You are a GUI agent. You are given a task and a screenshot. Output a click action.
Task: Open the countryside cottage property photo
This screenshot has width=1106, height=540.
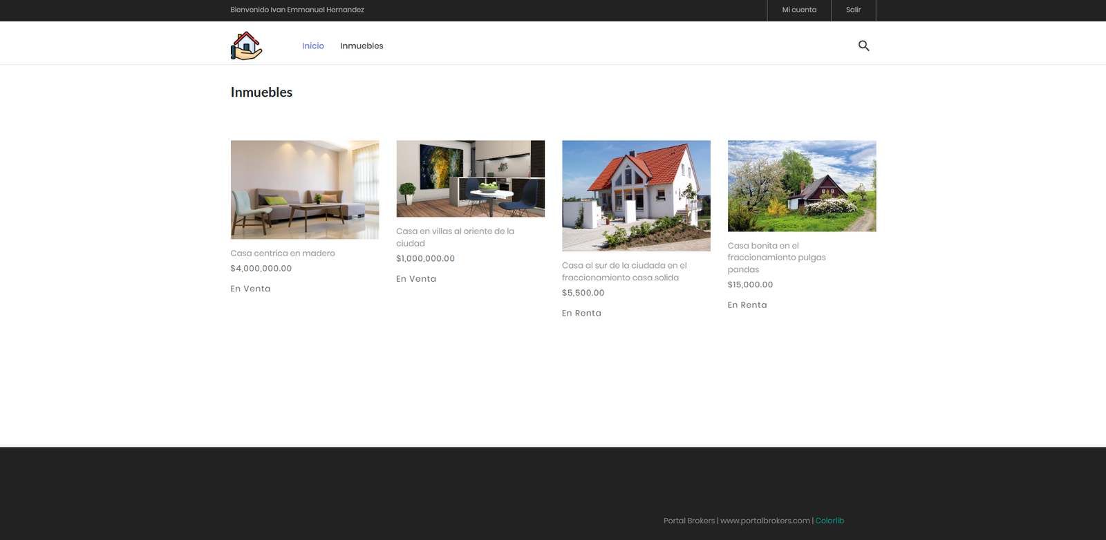click(802, 186)
